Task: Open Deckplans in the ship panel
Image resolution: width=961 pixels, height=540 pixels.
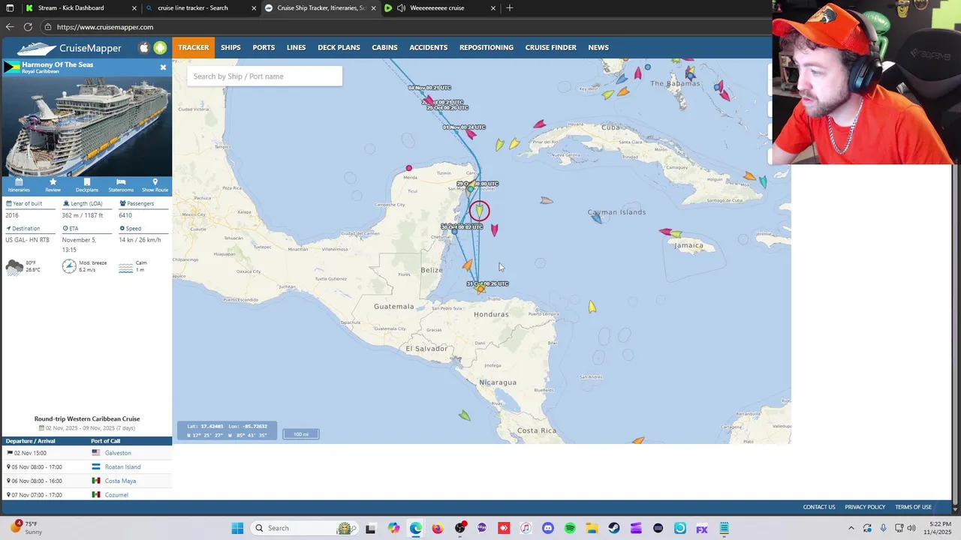Action: 87,185
